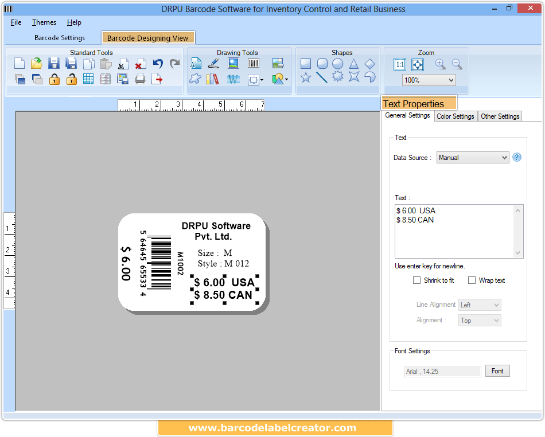Expand the shapes picture tool dropdown arrow

286,80
